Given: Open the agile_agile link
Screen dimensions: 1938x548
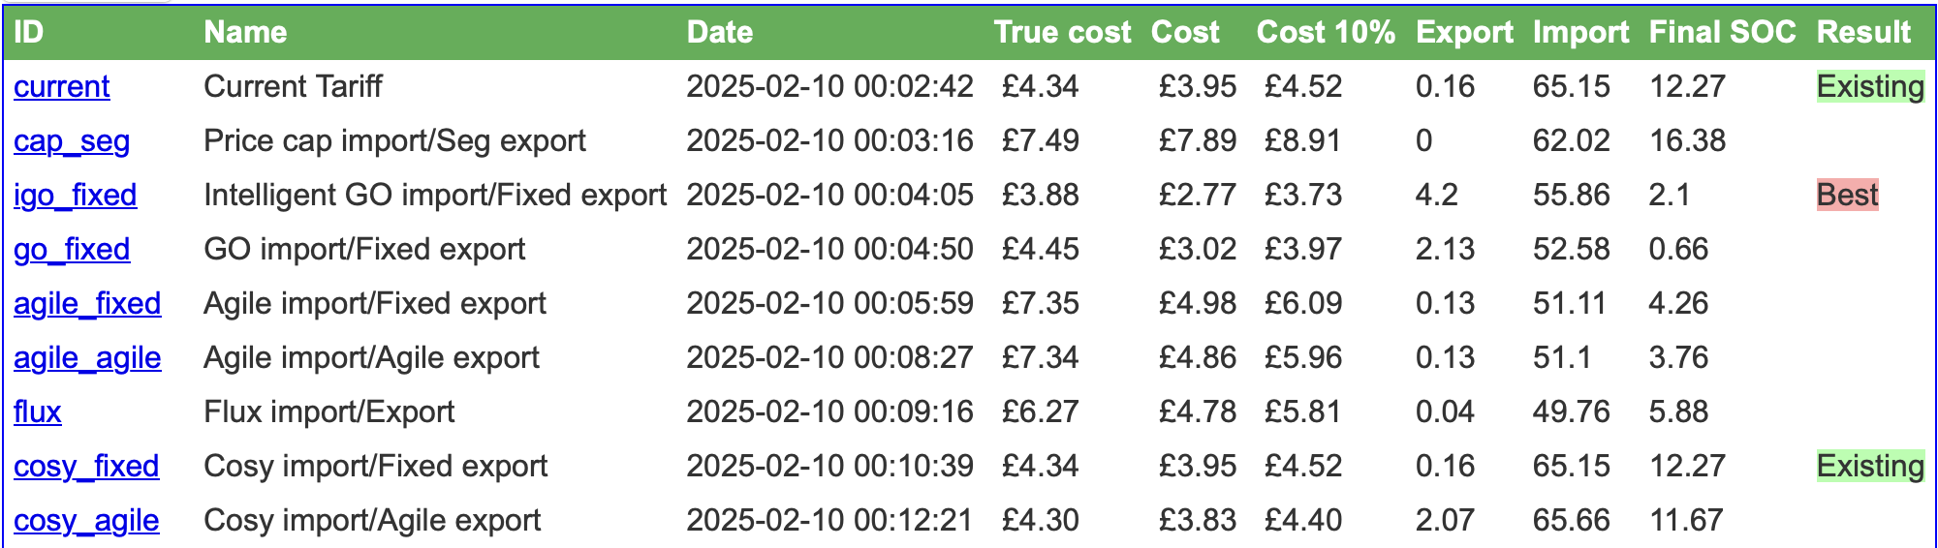Looking at the screenshot, I should (87, 358).
